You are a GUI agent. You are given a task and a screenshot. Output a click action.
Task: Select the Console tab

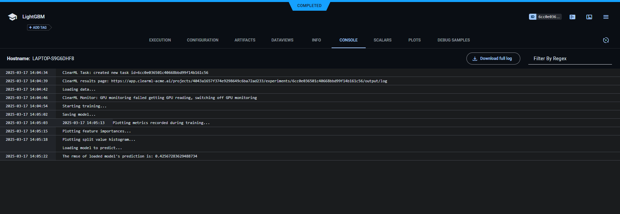coord(348,40)
